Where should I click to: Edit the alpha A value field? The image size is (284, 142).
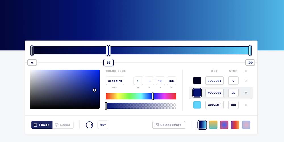tap(171, 81)
